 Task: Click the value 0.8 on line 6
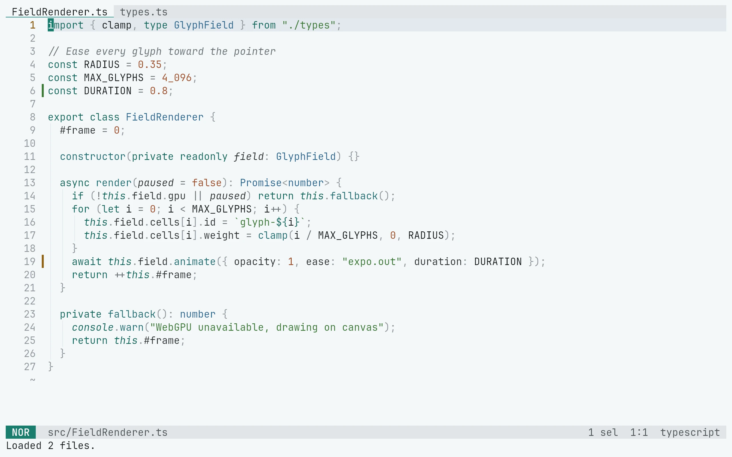(158, 91)
